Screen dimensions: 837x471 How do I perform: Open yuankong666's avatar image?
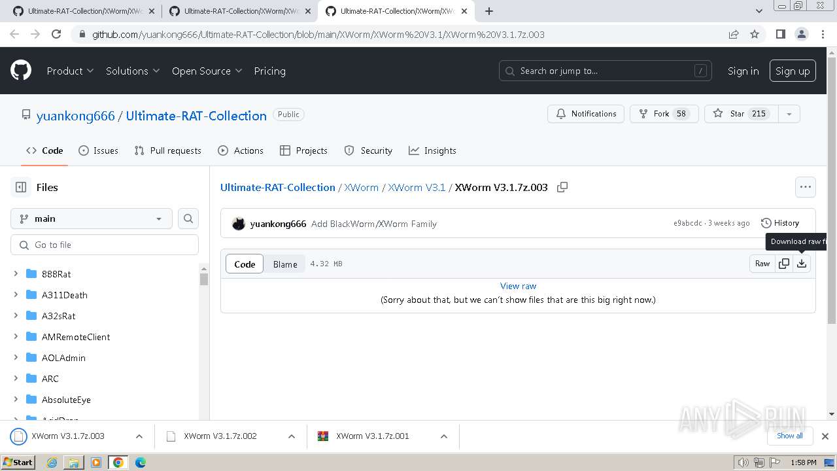coord(239,224)
